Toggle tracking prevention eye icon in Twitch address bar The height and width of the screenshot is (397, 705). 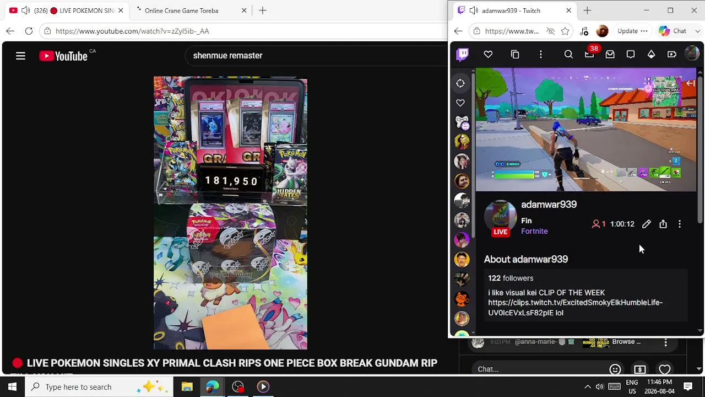coord(550,31)
